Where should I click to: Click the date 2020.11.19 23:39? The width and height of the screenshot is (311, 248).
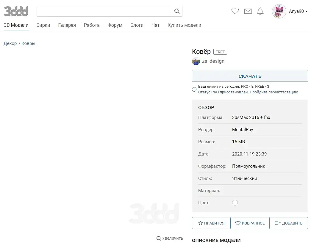(249, 154)
